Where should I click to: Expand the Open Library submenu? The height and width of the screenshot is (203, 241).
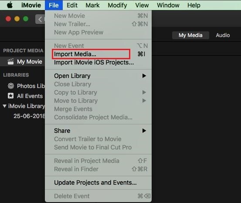pyautogui.click(x=98, y=76)
